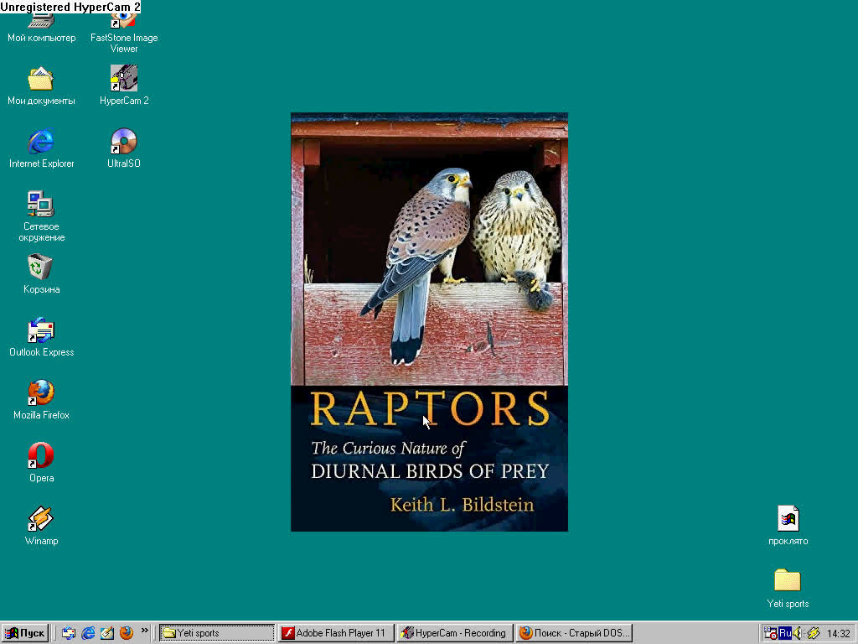Launch Firefox from the quick launch bar
This screenshot has height=644, width=858.
(127, 633)
